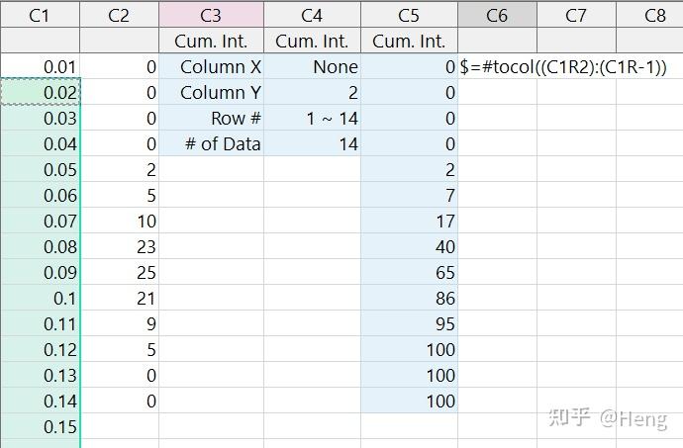The image size is (683, 448).
Task: Click the cumulative value 65 cell
Action: pyautogui.click(x=409, y=273)
